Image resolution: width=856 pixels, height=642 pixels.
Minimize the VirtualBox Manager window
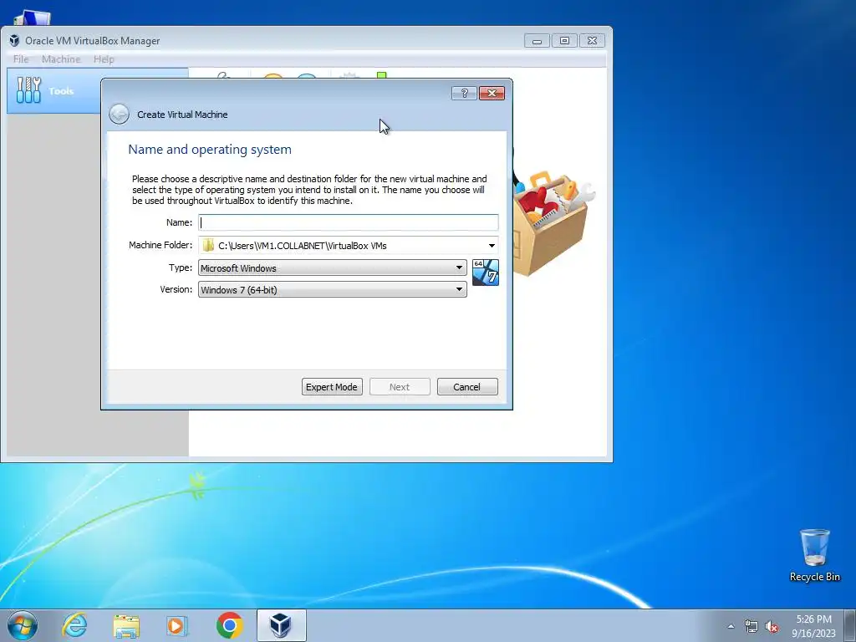tap(537, 41)
